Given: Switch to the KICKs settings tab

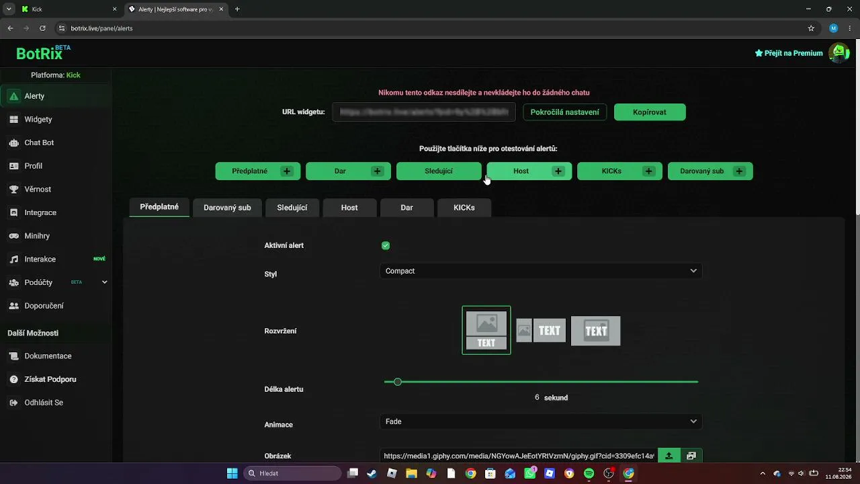Looking at the screenshot, I should pos(464,208).
